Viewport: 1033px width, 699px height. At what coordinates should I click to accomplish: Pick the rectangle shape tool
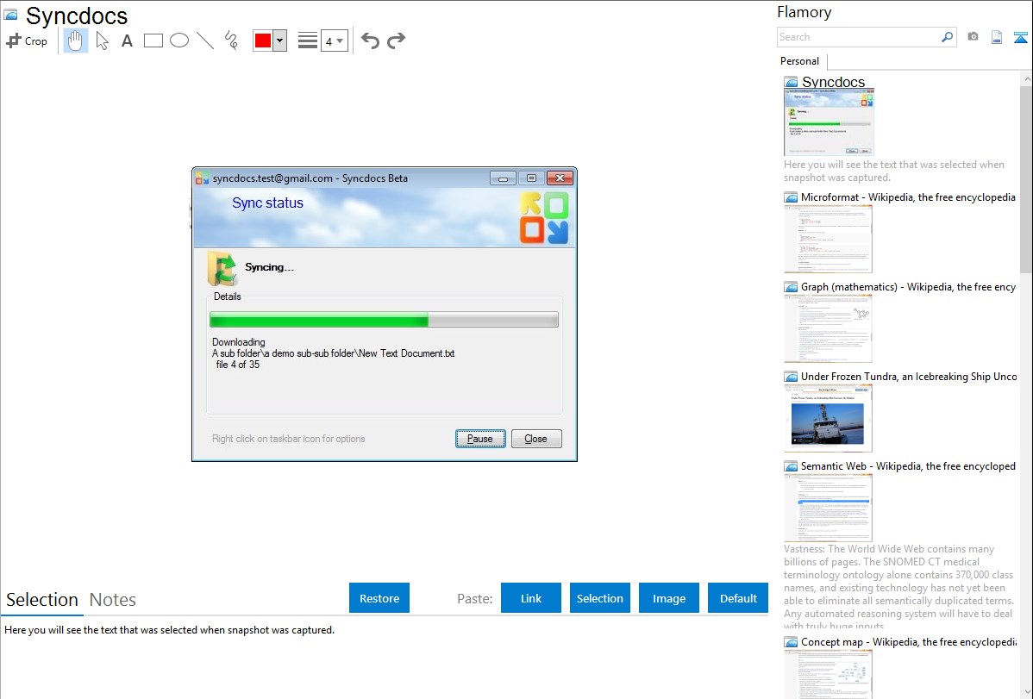click(153, 41)
